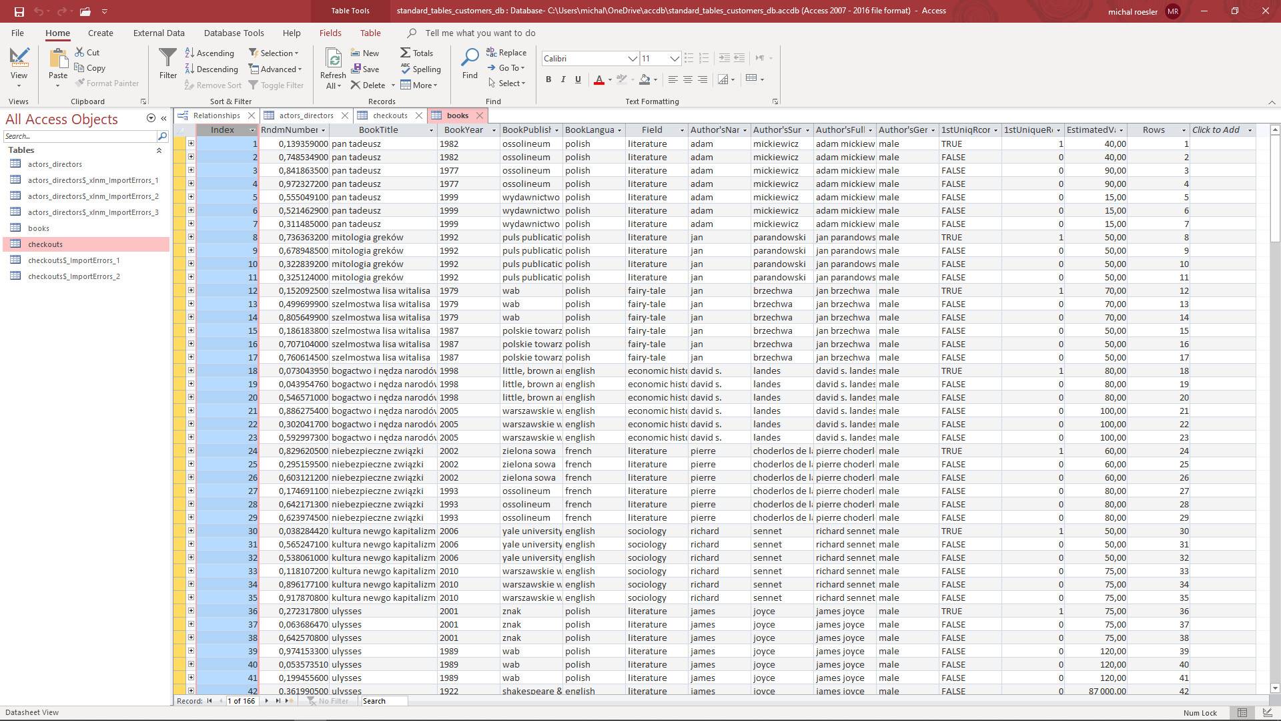Click the Cut scissors icon
The height and width of the screenshot is (721, 1281).
click(79, 52)
